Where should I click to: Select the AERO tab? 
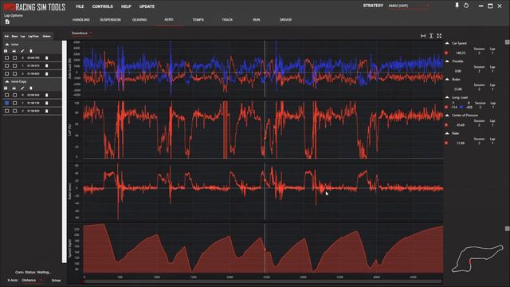point(169,19)
